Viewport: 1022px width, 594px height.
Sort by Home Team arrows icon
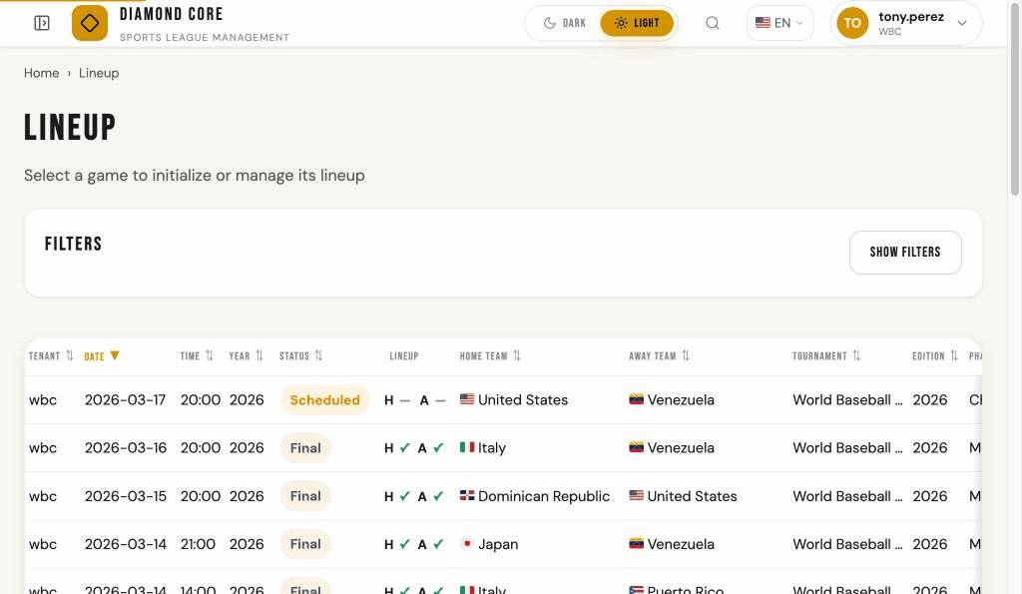517,356
